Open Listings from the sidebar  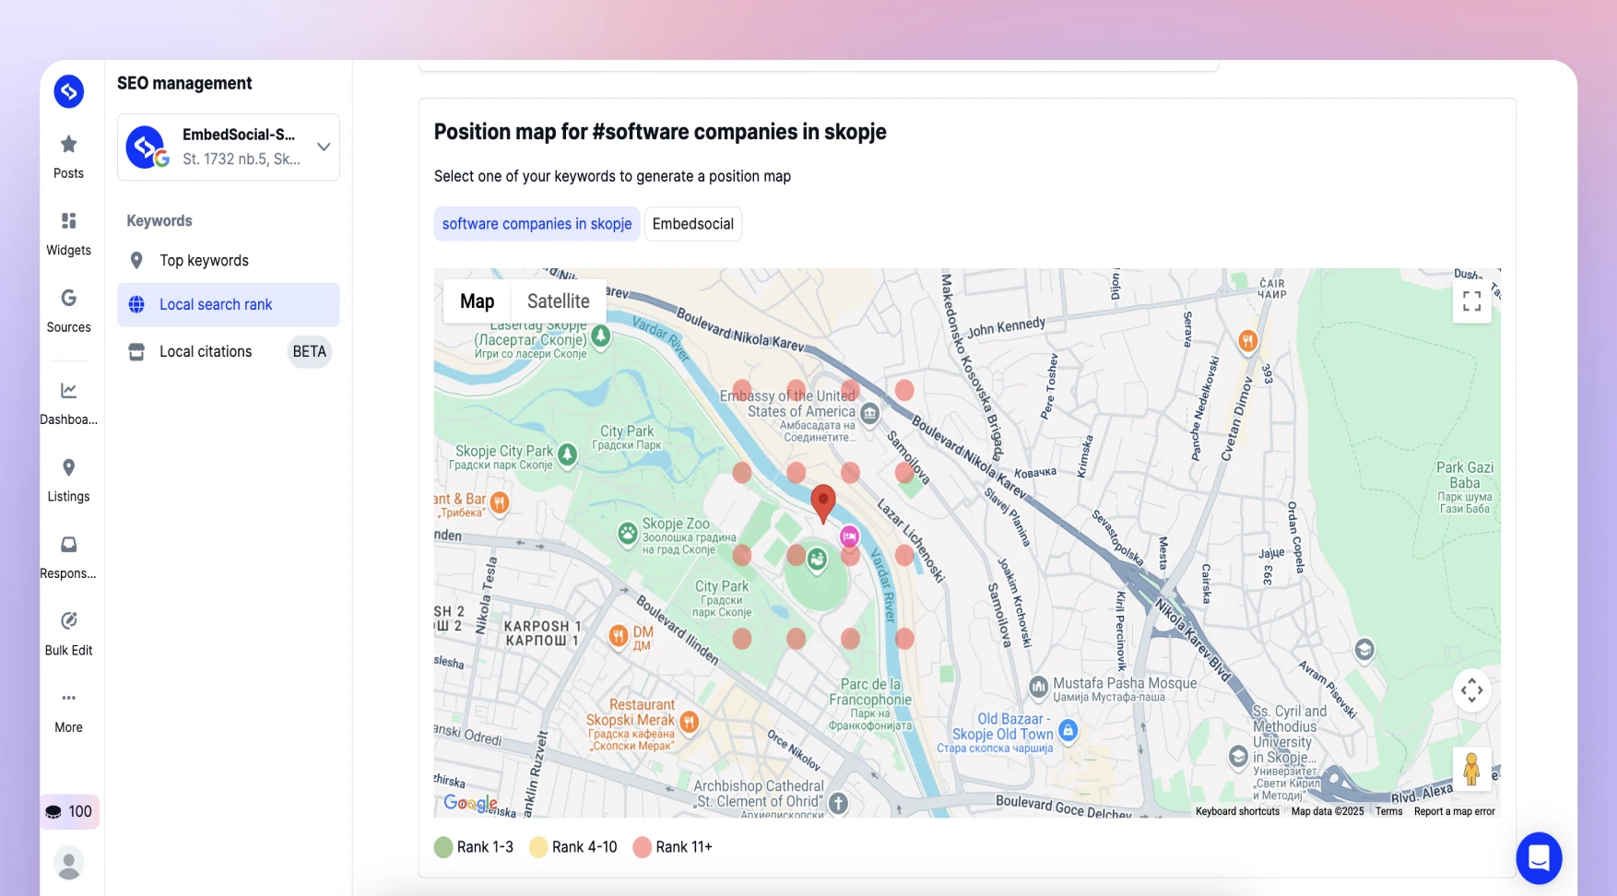[x=68, y=480]
